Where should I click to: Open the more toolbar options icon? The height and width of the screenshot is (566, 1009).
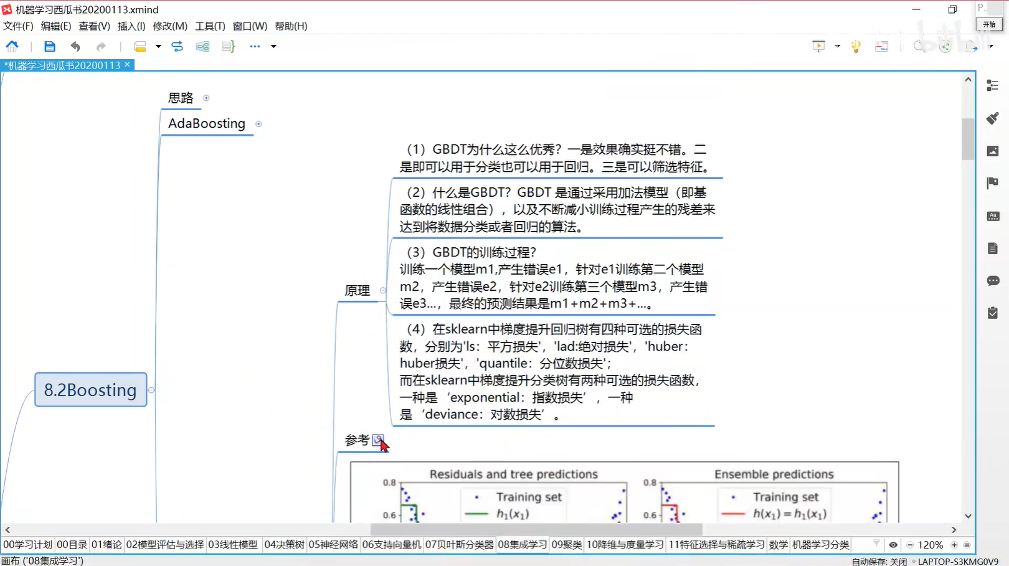(255, 46)
